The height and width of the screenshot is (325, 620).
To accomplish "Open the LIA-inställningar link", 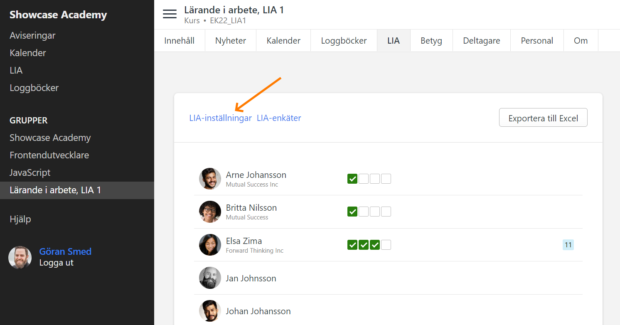I will click(x=220, y=118).
